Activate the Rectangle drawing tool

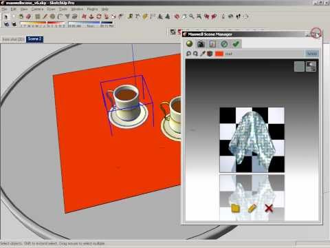(x=38, y=17)
